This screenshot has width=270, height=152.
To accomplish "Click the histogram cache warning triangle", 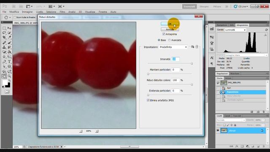I will pos(265,35).
